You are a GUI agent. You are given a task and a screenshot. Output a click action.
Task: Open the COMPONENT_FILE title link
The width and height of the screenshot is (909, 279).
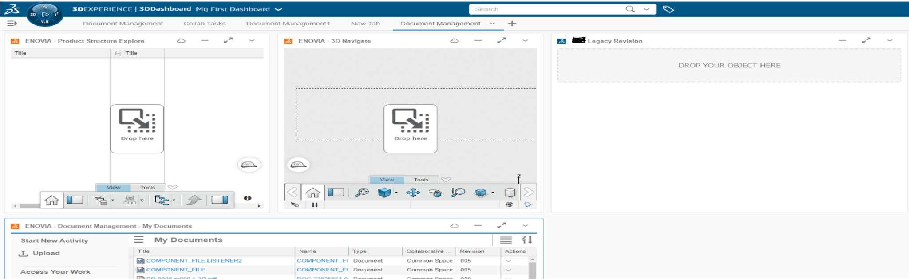point(176,270)
